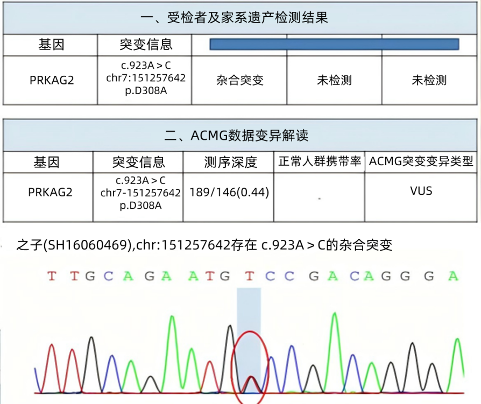Select the 突变信息 header in the ACMG table
481x404 pixels.
[138, 162]
